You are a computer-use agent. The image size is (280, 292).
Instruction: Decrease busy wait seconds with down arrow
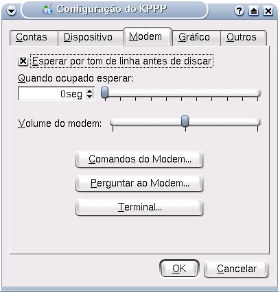90,97
